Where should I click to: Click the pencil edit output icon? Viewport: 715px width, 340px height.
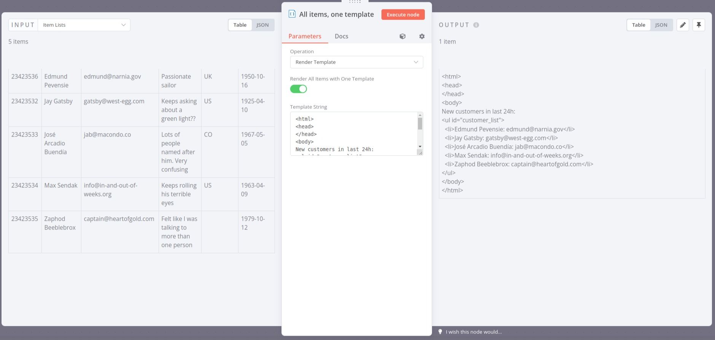(x=683, y=25)
